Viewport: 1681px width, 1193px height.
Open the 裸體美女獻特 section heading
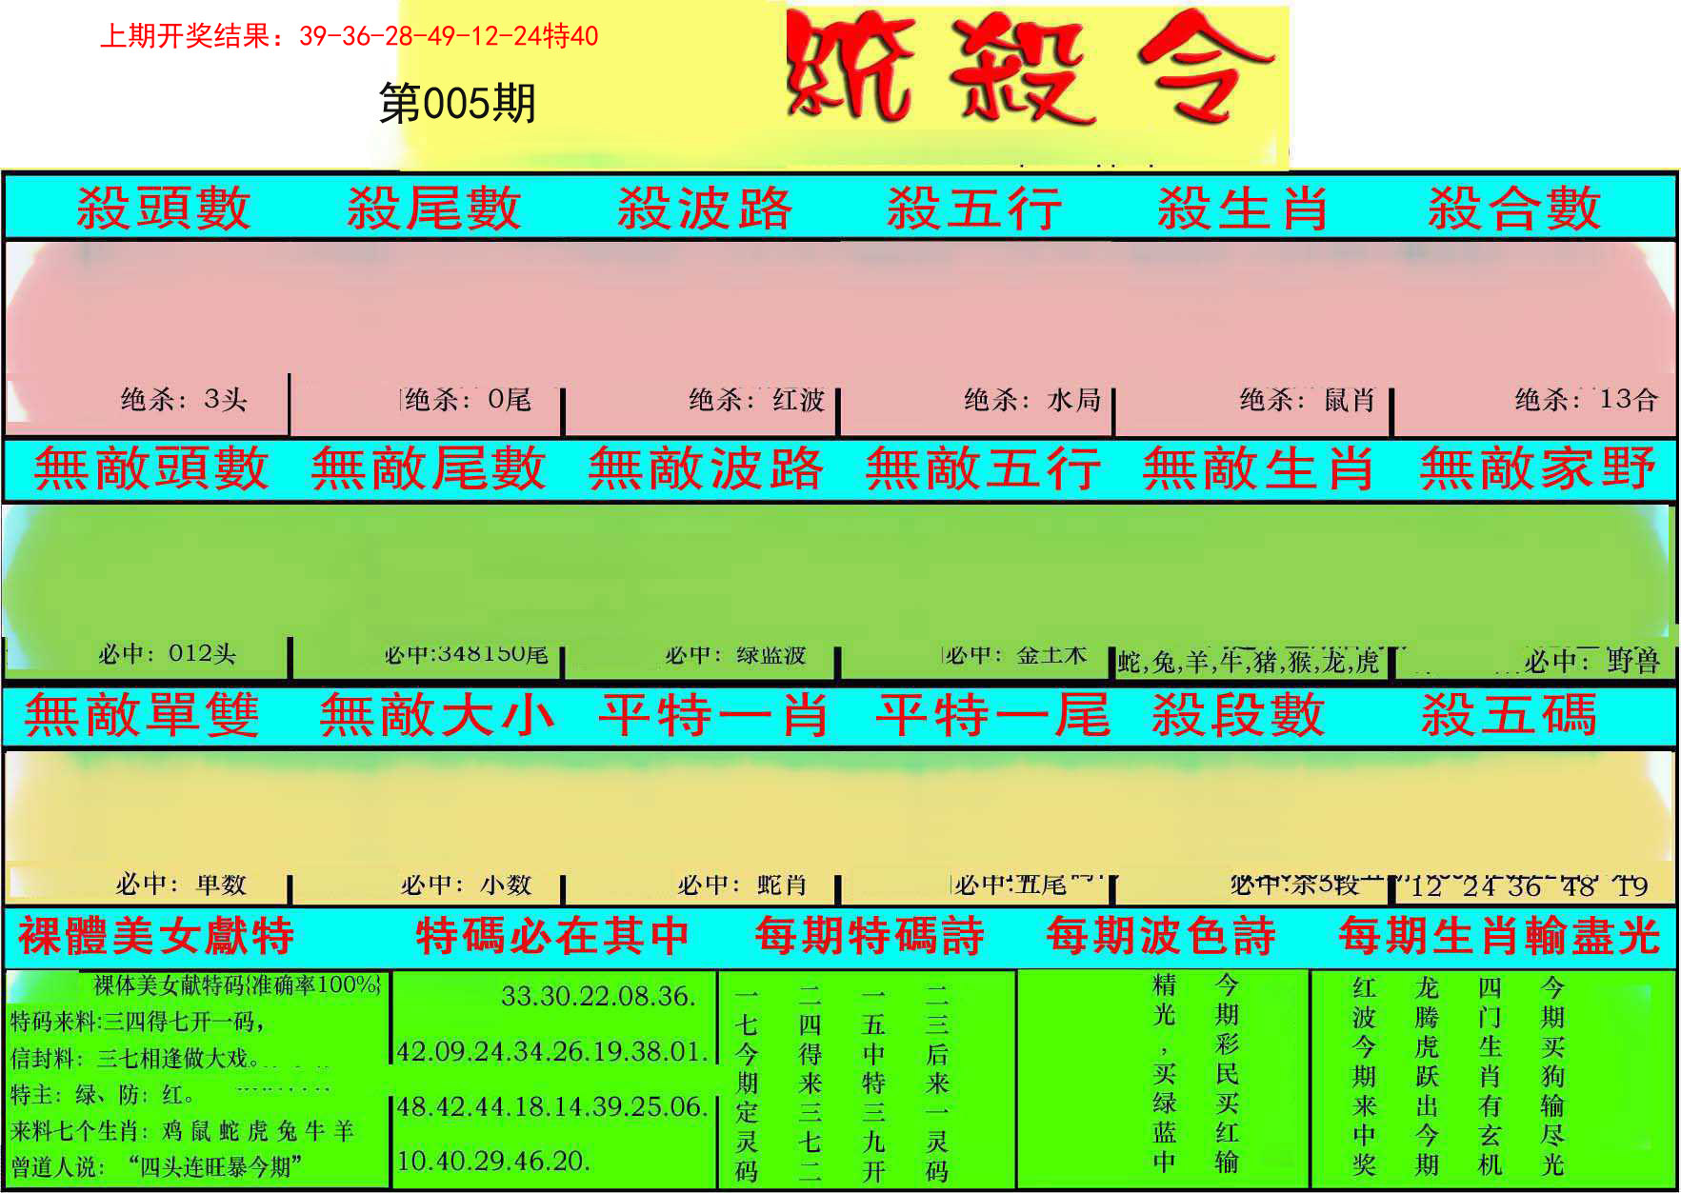(156, 936)
